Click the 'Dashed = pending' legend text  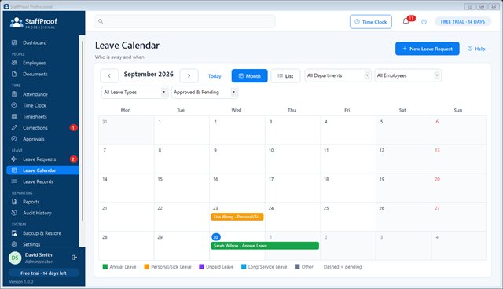tap(343, 266)
